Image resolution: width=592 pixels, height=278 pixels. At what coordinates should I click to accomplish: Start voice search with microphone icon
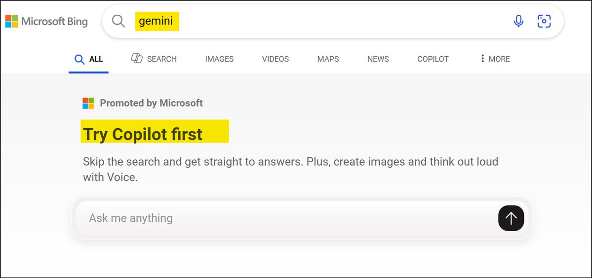coord(519,21)
